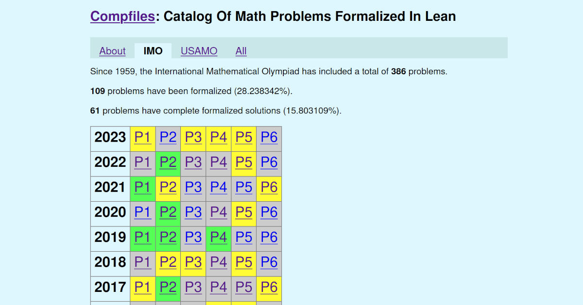Click P4 for year 2020
The image size is (583, 305).
click(219, 212)
